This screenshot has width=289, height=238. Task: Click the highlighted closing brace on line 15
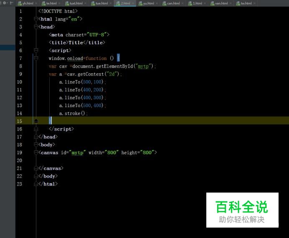coord(50,120)
